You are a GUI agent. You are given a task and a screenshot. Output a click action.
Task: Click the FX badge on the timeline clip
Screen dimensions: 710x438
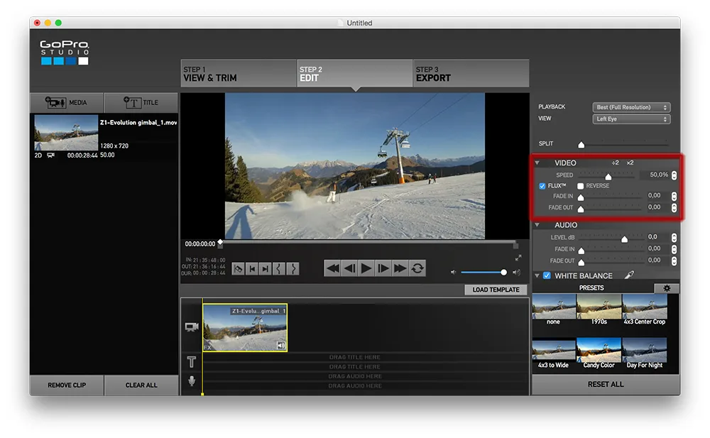point(208,347)
